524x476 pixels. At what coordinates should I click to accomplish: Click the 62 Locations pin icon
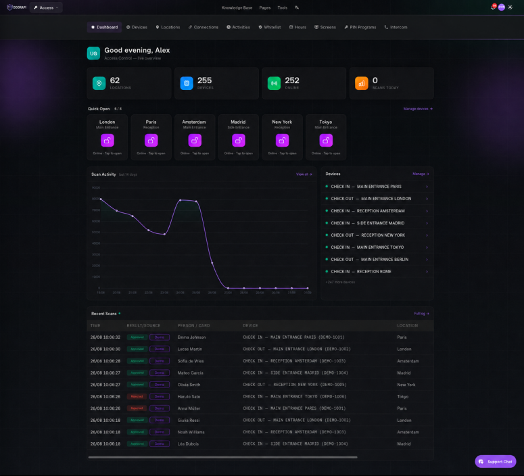[x=99, y=83]
